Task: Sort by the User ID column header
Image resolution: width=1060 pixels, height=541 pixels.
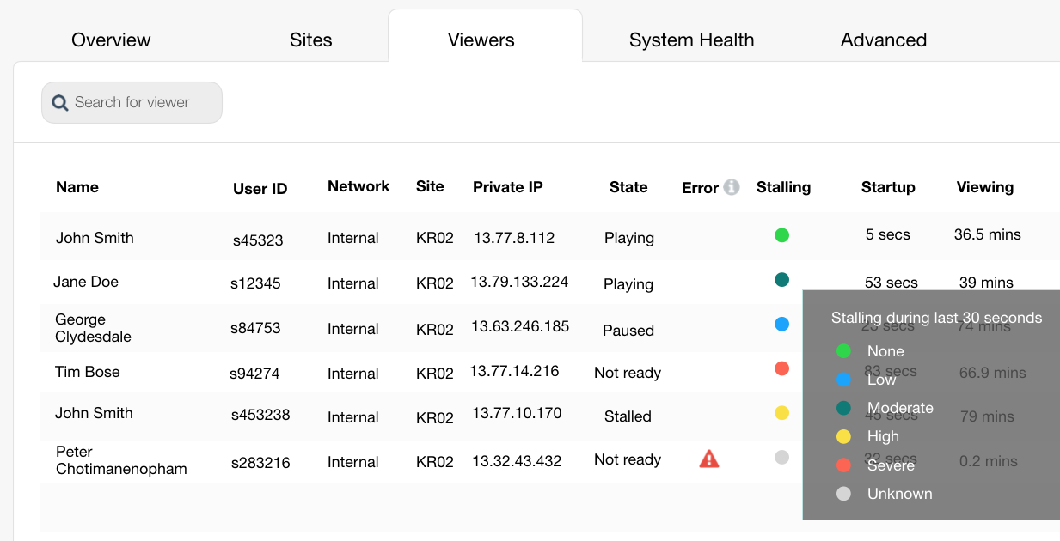Action: (x=260, y=189)
